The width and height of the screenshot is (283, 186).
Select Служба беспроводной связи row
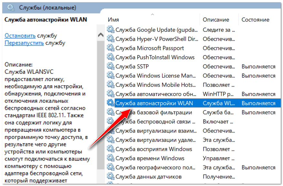click(156, 122)
